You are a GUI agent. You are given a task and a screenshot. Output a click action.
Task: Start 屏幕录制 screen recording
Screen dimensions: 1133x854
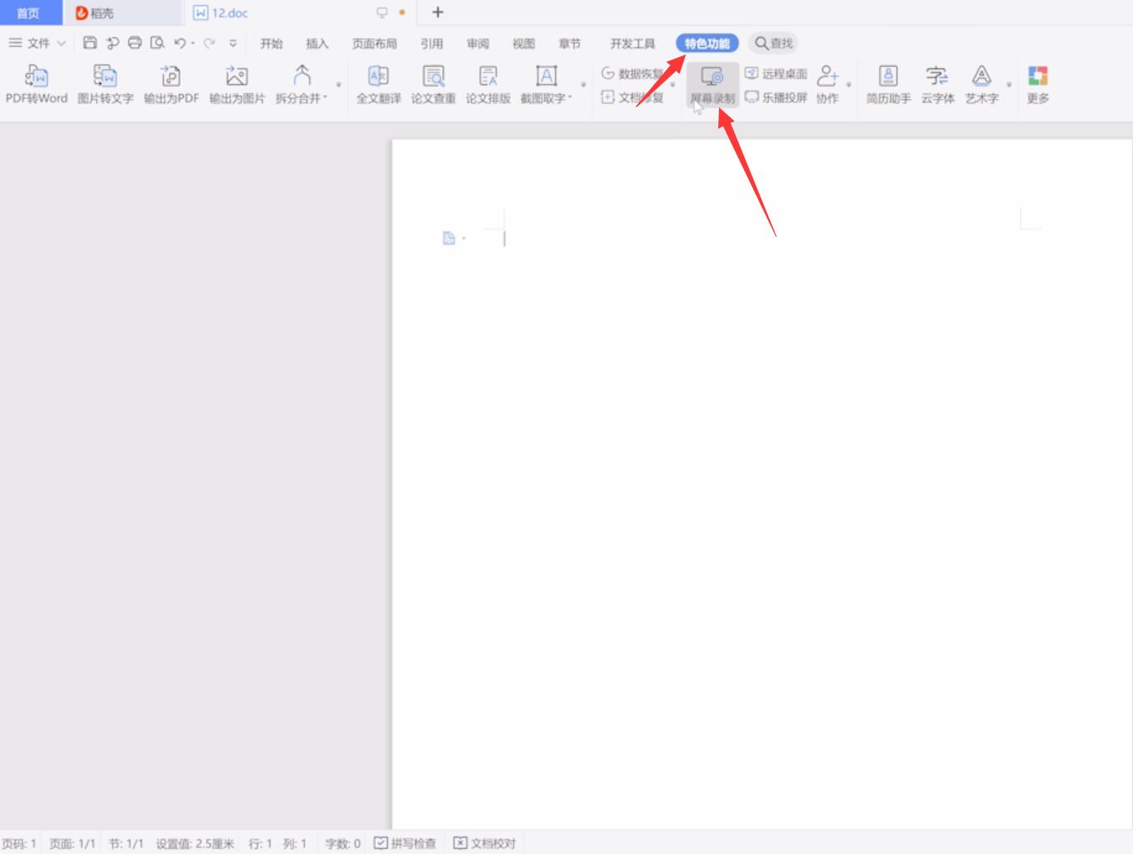[x=712, y=85]
